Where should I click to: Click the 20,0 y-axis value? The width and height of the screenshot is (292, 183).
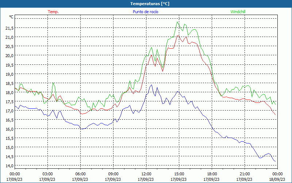click(x=9, y=56)
